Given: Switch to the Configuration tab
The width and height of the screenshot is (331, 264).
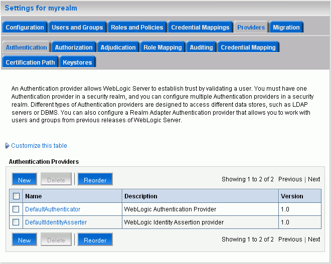Looking at the screenshot, I should coord(25,27).
